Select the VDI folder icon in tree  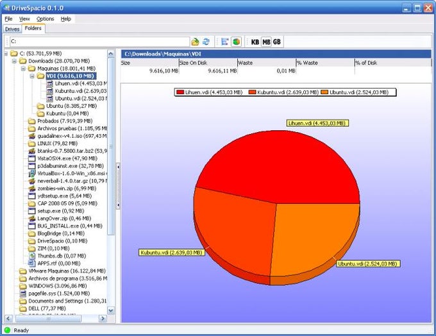[x=41, y=76]
